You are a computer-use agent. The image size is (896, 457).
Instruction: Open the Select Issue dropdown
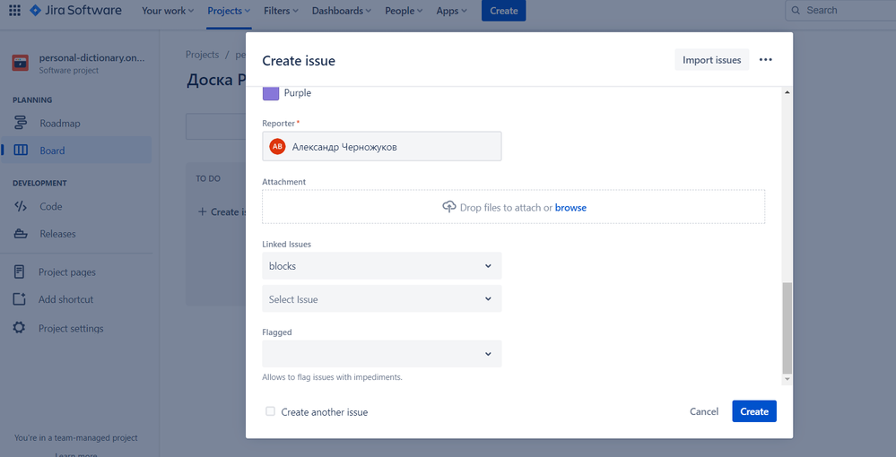tap(382, 298)
